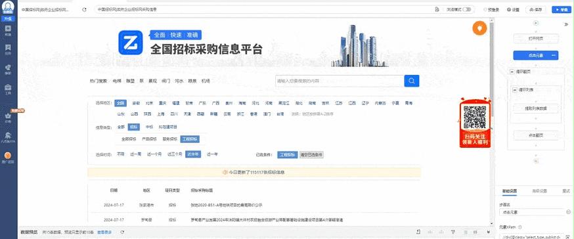Select the 不限 time range
The width and height of the screenshot is (574, 239).
click(120, 154)
